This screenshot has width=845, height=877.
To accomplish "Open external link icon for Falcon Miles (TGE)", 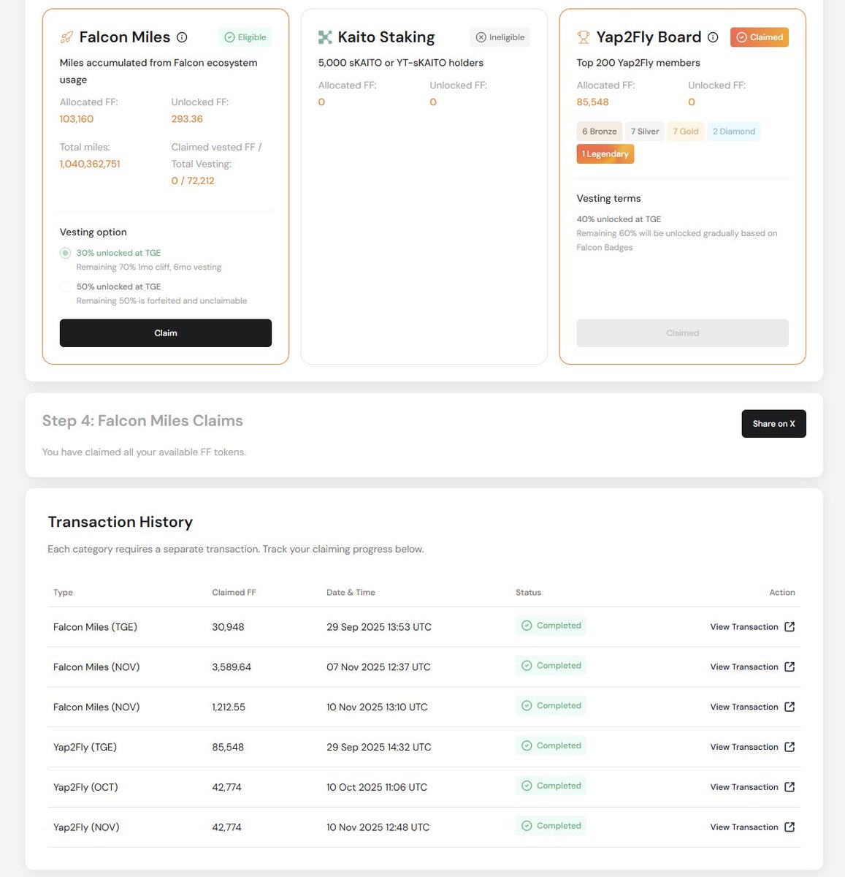I will pyautogui.click(x=789, y=627).
